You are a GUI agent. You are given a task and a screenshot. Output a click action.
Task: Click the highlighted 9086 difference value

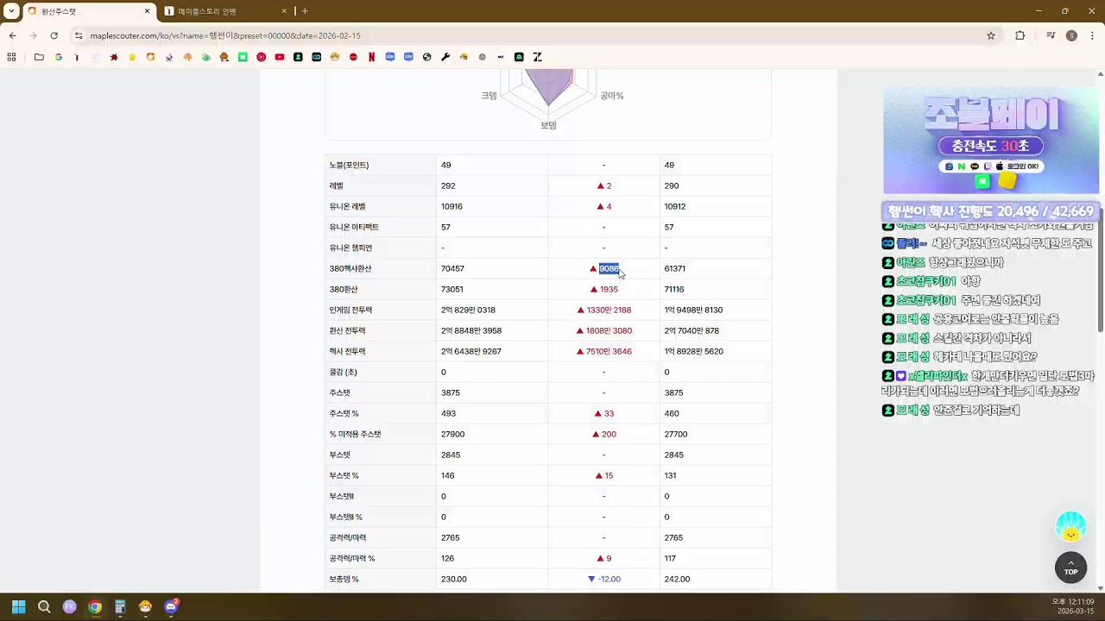pyautogui.click(x=609, y=268)
